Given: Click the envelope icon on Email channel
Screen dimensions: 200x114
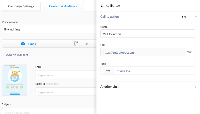Looking at the screenshot, I should click(23, 44).
